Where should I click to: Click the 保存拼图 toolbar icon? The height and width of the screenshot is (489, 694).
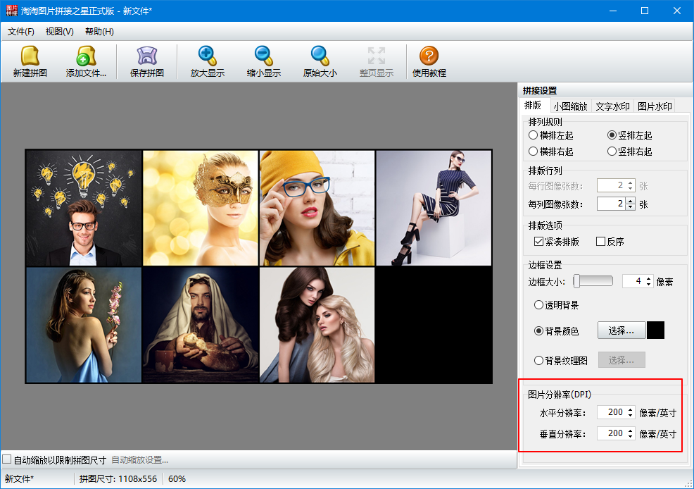click(147, 61)
